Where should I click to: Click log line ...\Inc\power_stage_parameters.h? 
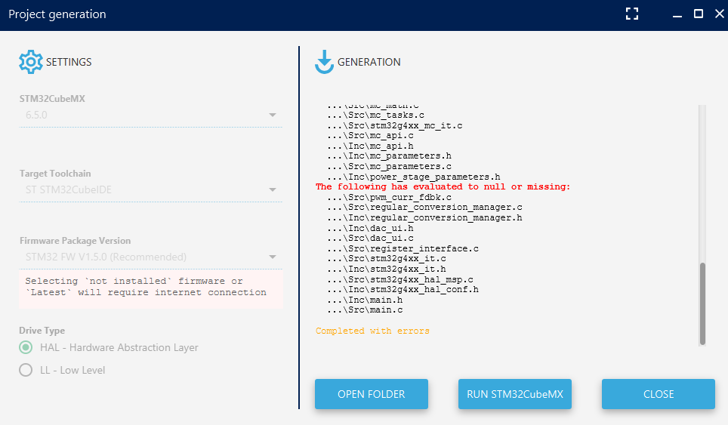coord(414,177)
